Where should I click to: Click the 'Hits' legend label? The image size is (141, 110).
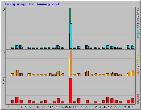coord(138,12)
